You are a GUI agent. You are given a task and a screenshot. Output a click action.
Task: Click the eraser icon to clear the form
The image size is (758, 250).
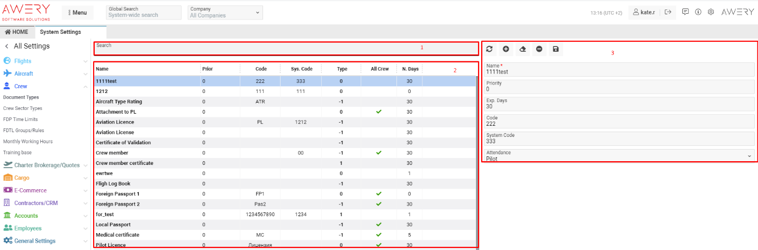pos(522,49)
